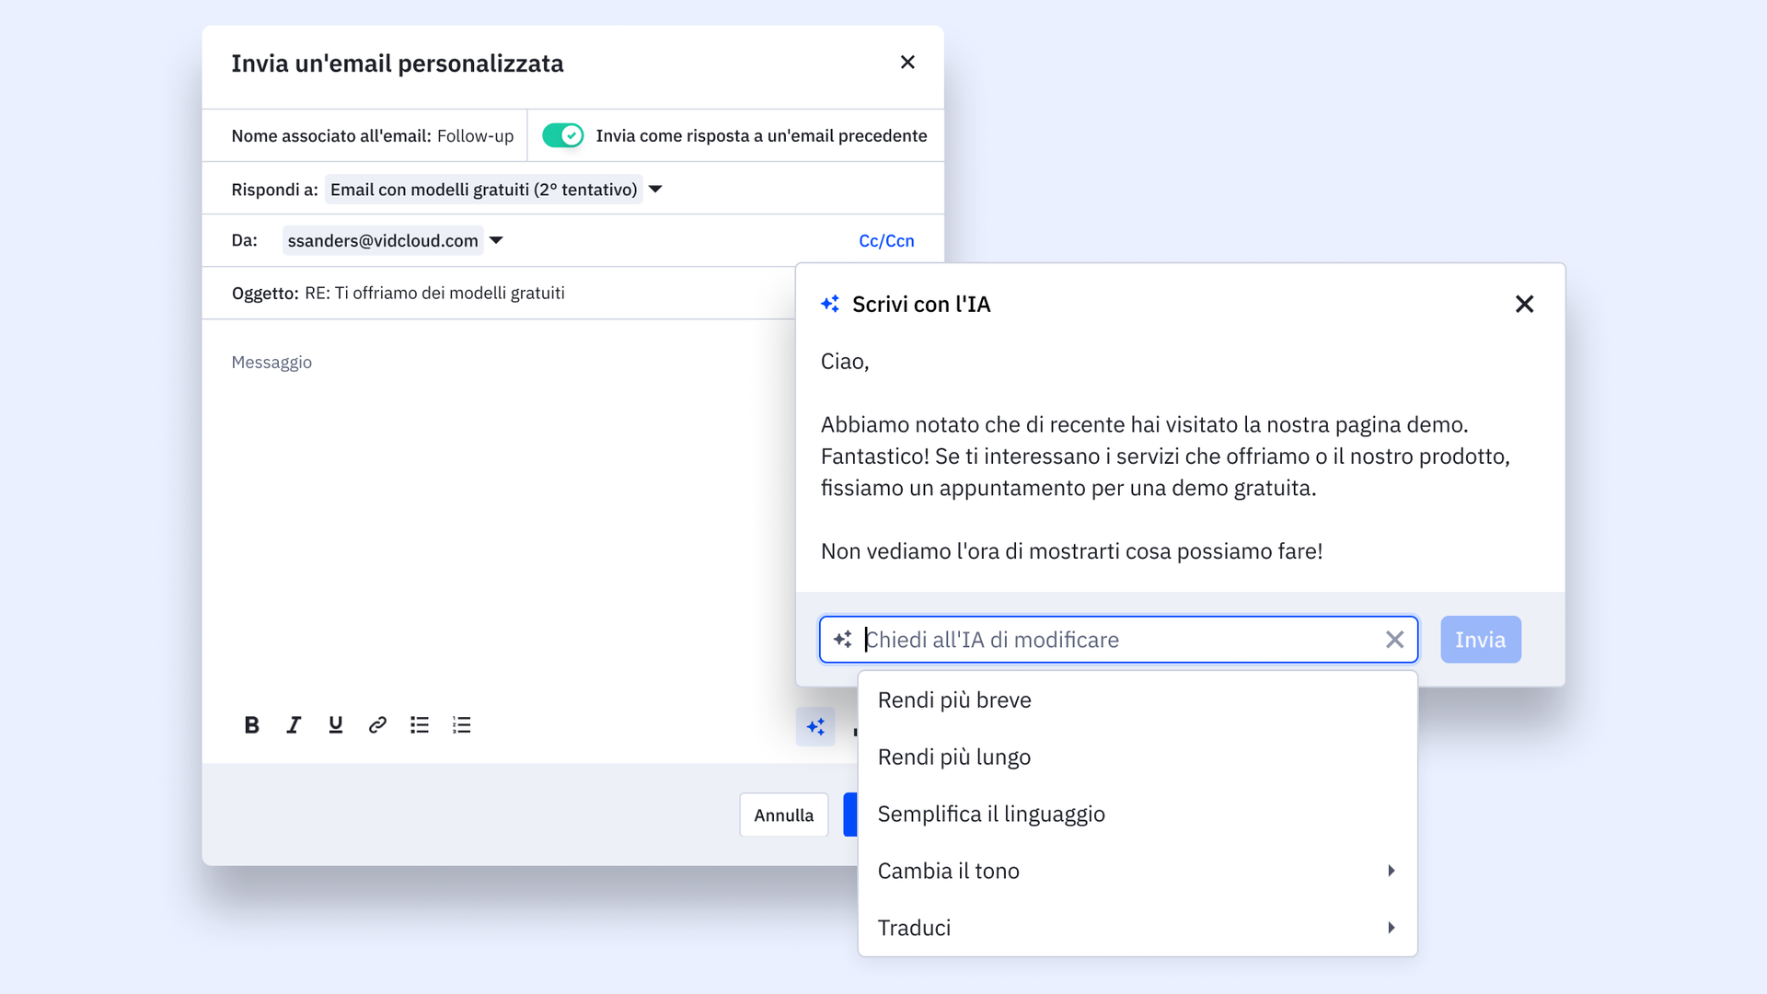This screenshot has height=994, width=1767.
Task: Close the Scrivi con l'IA panel
Action: (1524, 304)
